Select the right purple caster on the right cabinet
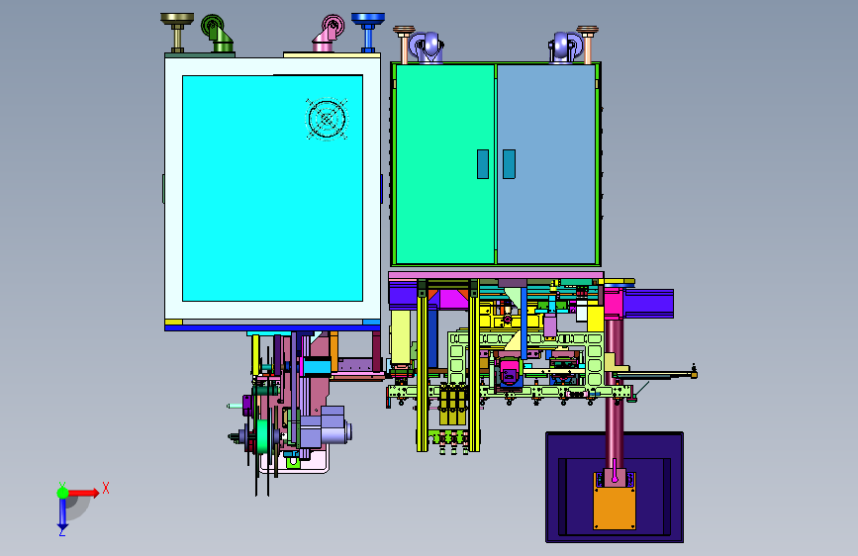 pyautogui.click(x=565, y=47)
